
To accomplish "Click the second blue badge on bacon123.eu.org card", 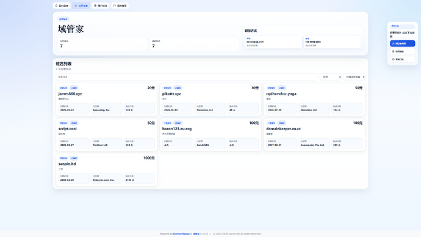I will (x=178, y=123).
